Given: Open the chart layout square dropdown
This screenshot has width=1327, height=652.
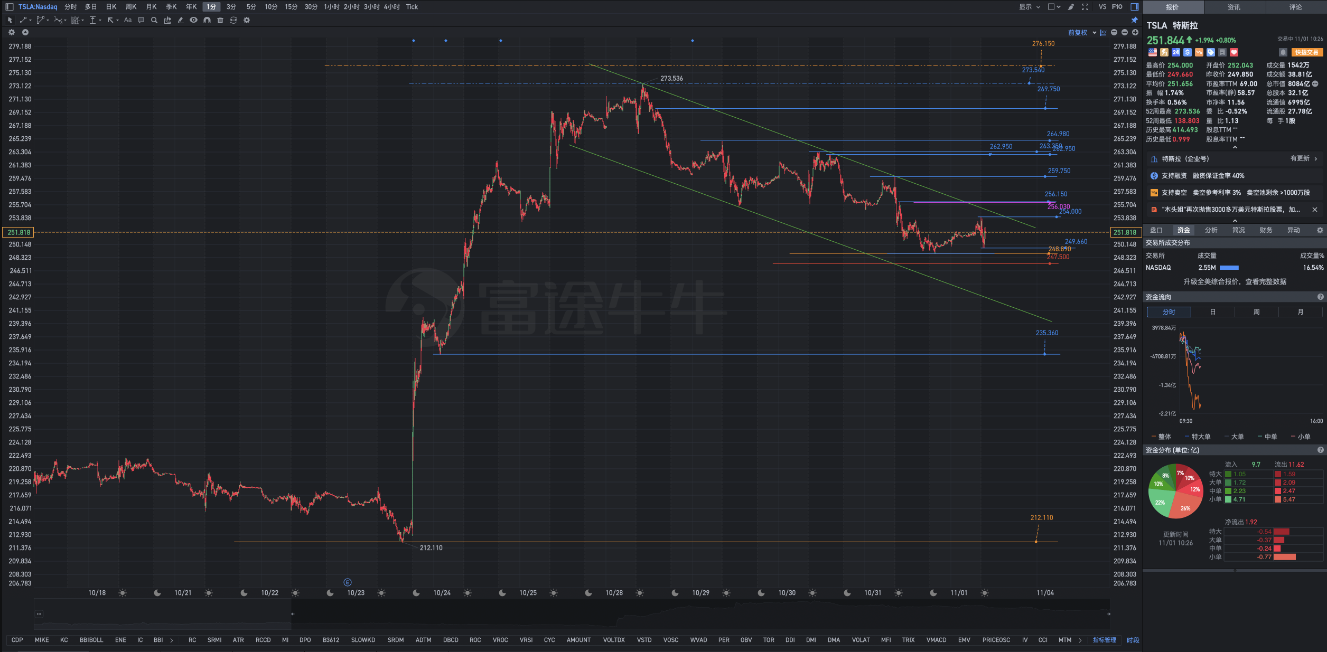Looking at the screenshot, I should tap(1054, 7).
